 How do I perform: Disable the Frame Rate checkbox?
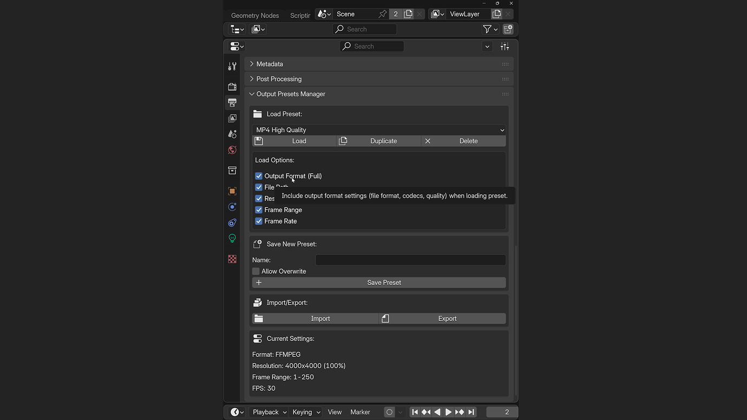tap(259, 221)
